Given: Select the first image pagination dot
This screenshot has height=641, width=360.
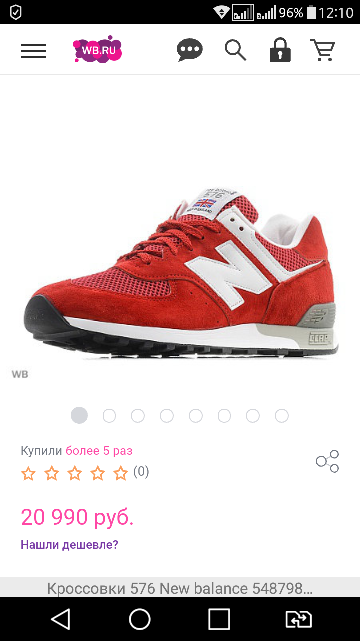Looking at the screenshot, I should pyautogui.click(x=79, y=415).
